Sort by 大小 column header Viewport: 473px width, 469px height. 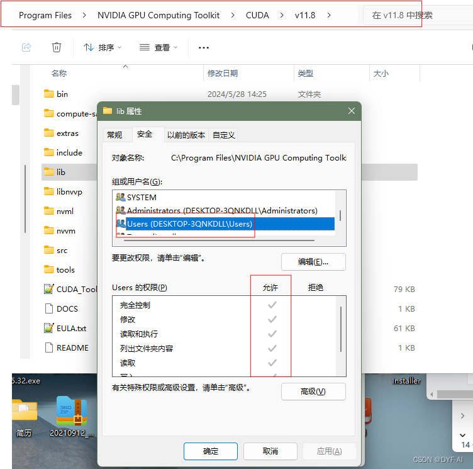(381, 74)
